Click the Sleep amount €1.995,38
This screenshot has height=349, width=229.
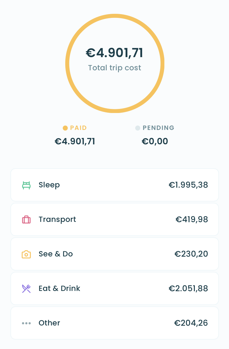tap(188, 185)
